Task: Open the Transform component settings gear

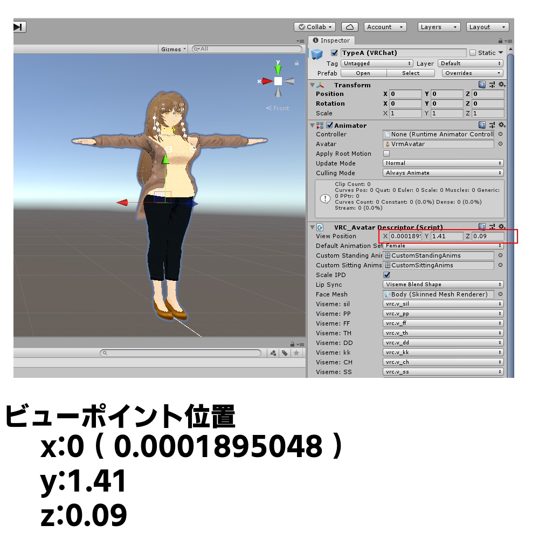Action: pyautogui.click(x=502, y=85)
